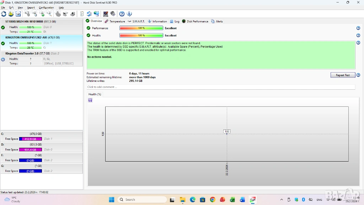Open the S.M.A.R.T. tab
Screen dimensions: 364x205
tap(136, 21)
